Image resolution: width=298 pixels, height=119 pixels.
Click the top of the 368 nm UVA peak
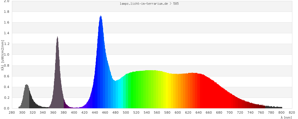tap(57, 38)
